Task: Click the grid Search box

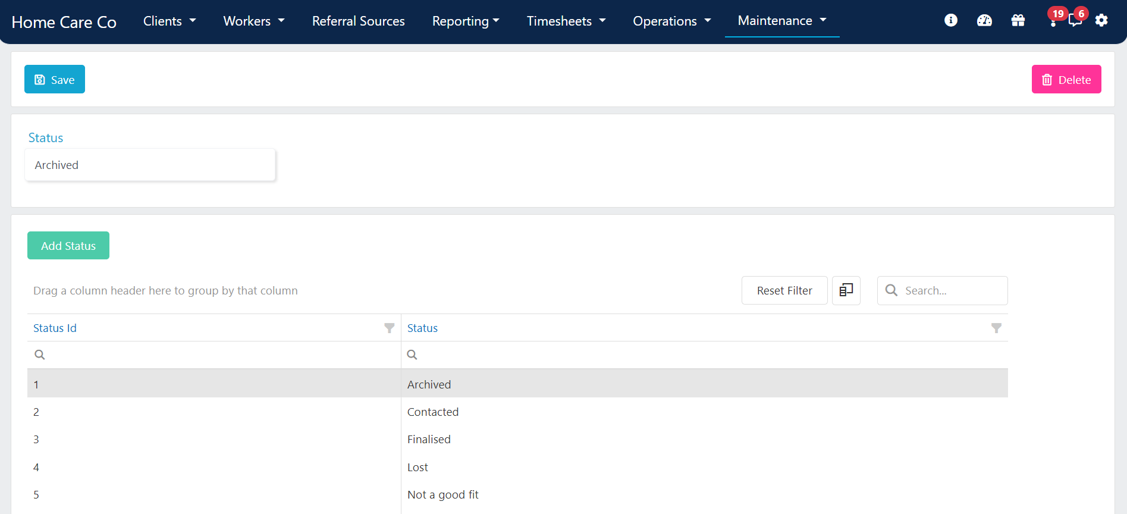Action: click(943, 290)
